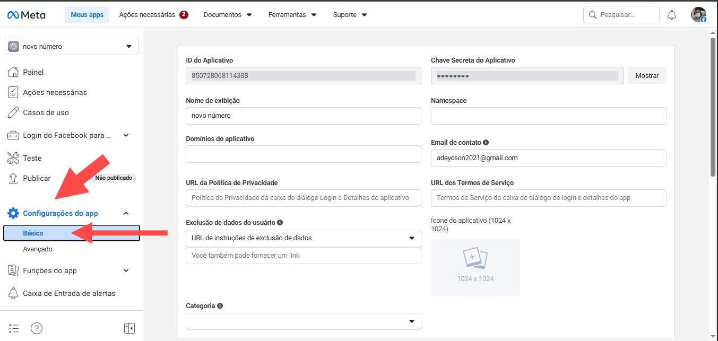Open Ações necessárias in the top bar
The width and height of the screenshot is (718, 341).
pyautogui.click(x=147, y=15)
